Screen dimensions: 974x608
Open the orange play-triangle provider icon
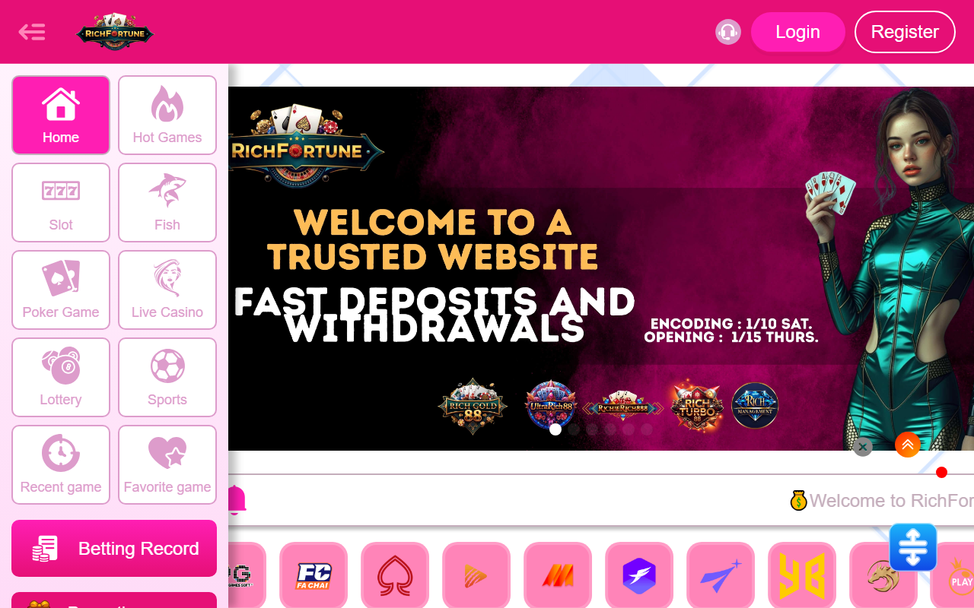476,576
